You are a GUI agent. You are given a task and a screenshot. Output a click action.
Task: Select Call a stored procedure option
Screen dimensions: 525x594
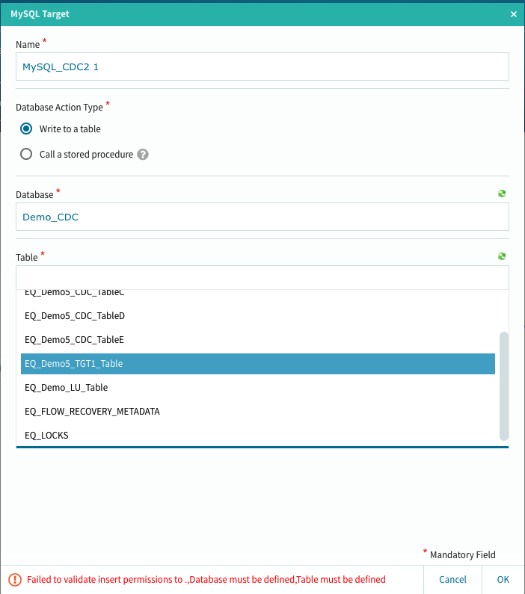tap(26, 154)
